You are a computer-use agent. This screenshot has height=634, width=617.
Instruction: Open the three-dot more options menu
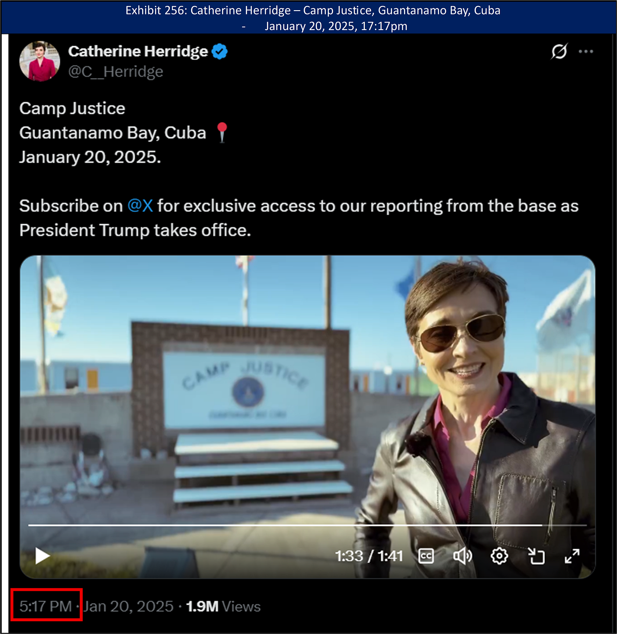pos(586,52)
